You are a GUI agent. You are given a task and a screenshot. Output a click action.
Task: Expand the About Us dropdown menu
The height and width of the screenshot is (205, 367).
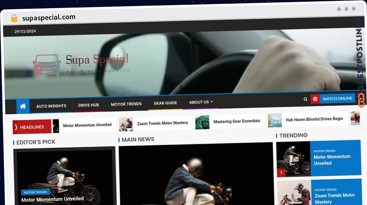201,102
